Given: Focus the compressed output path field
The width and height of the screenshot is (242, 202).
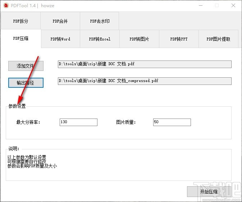Looking at the screenshot, I should coord(145,81).
